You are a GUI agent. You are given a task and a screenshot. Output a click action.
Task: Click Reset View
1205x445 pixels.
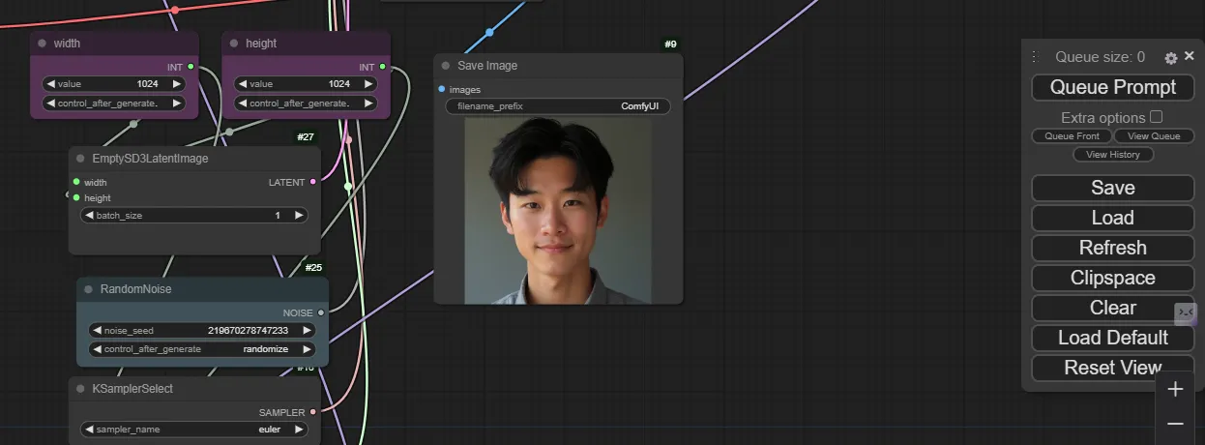1113,368
